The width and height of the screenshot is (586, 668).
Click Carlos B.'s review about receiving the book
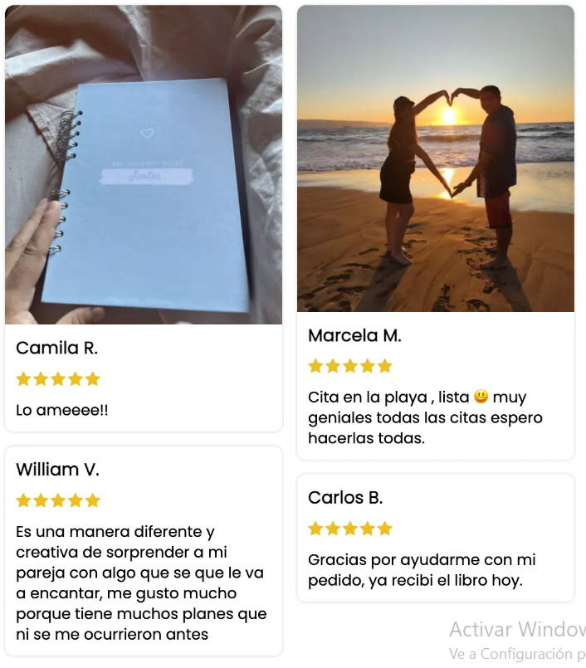tap(422, 570)
